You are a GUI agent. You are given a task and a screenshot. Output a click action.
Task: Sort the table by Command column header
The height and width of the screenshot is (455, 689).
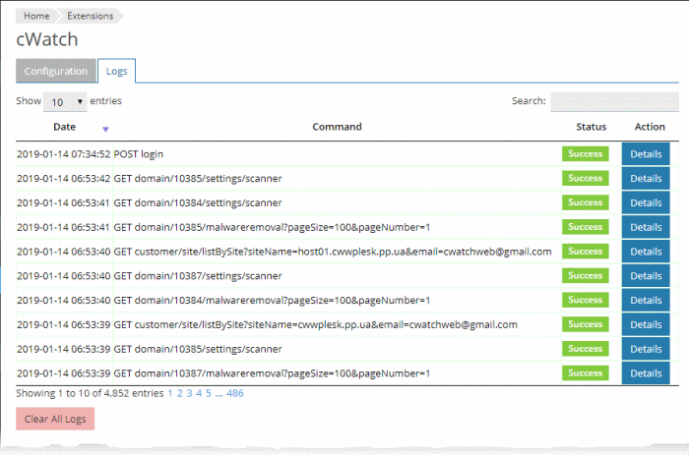(337, 127)
